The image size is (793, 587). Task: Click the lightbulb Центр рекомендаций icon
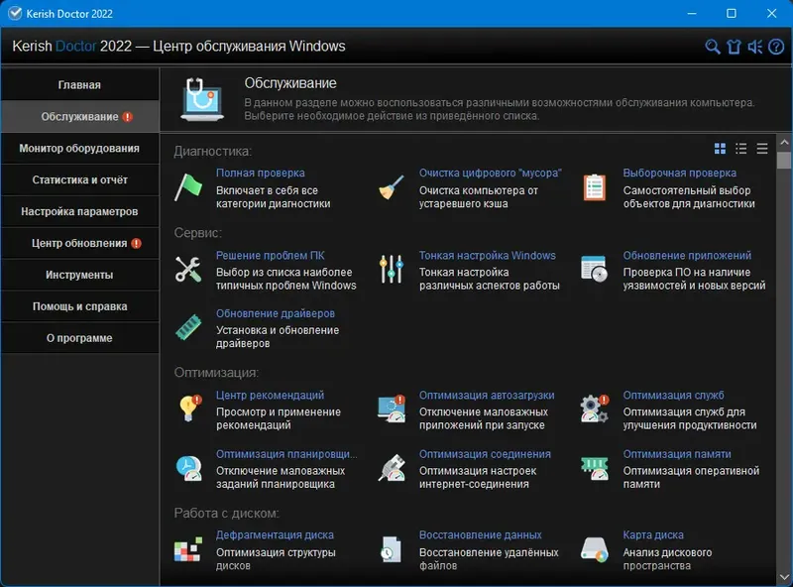coord(189,409)
